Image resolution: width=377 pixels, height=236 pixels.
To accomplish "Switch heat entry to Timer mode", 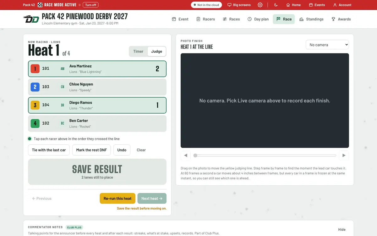I will [x=138, y=51].
